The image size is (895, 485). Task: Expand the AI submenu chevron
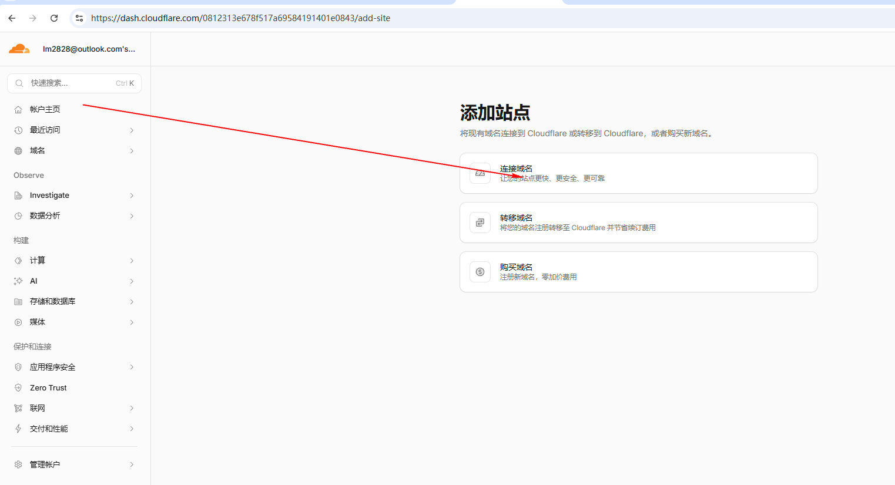132,281
